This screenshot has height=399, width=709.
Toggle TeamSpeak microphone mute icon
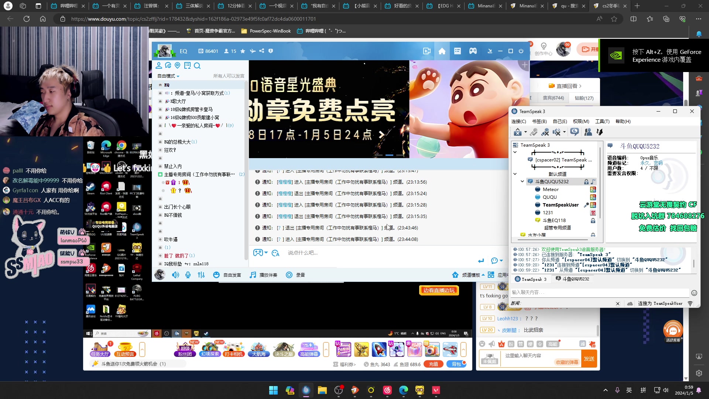pos(545,132)
